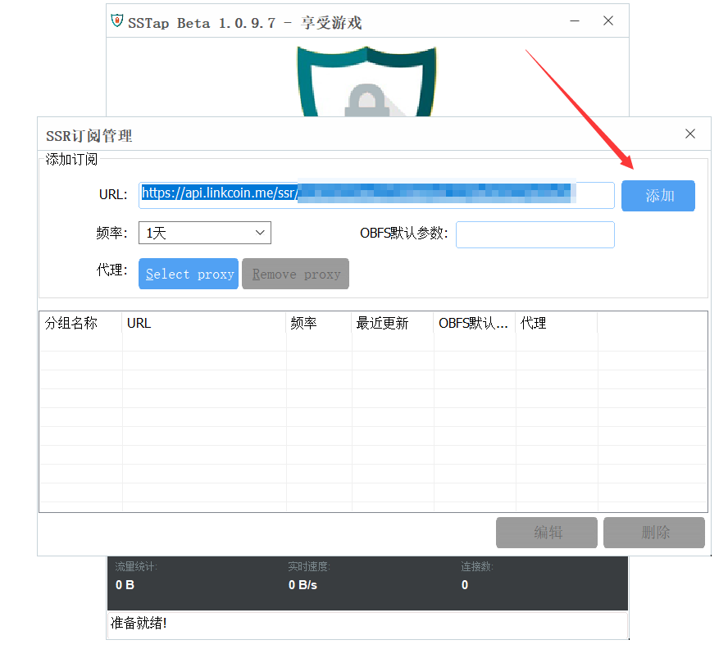This screenshot has height=649, width=728.
Task: Click the 实时速度 label in SSTap window
Action: (309, 566)
